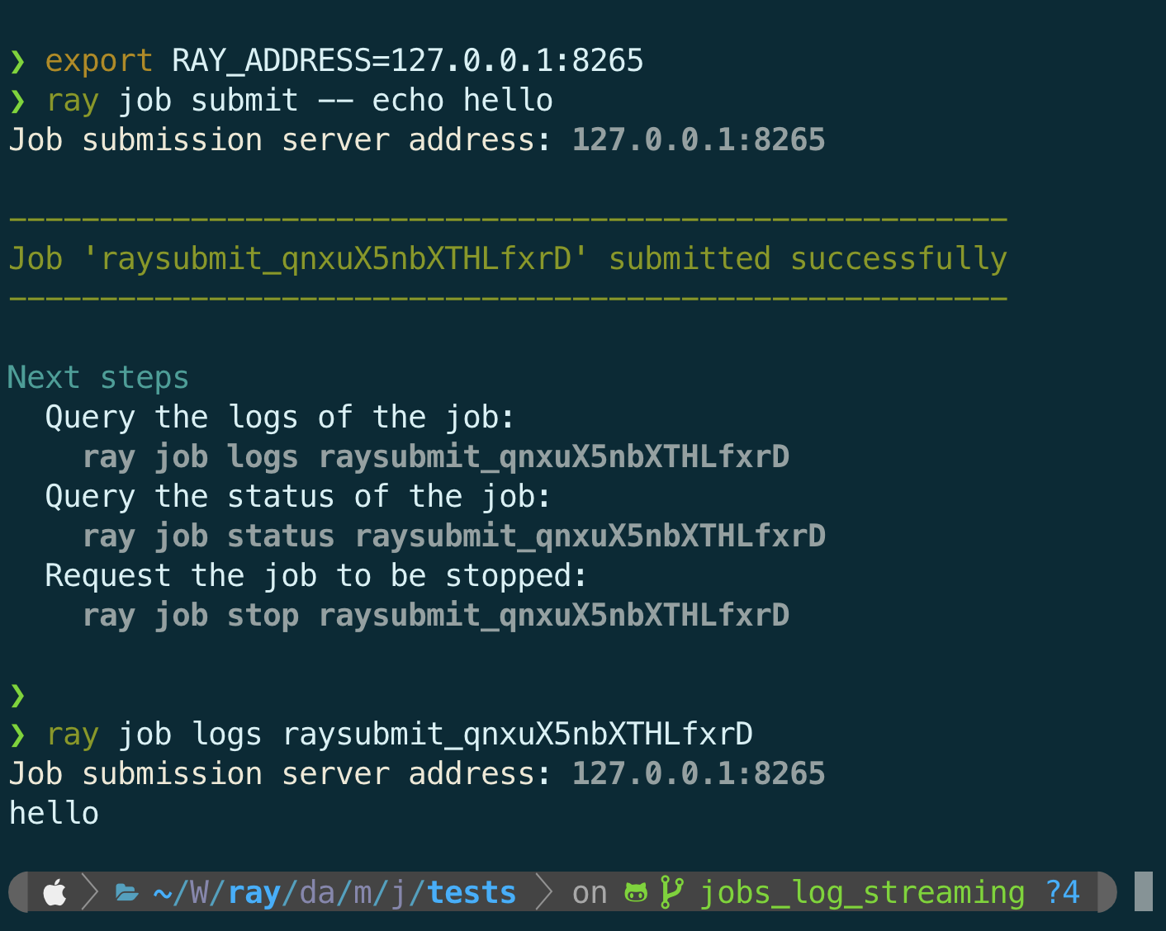
Task: Click the ~/W/ray/da/m/j/tests path
Action: coord(334,892)
